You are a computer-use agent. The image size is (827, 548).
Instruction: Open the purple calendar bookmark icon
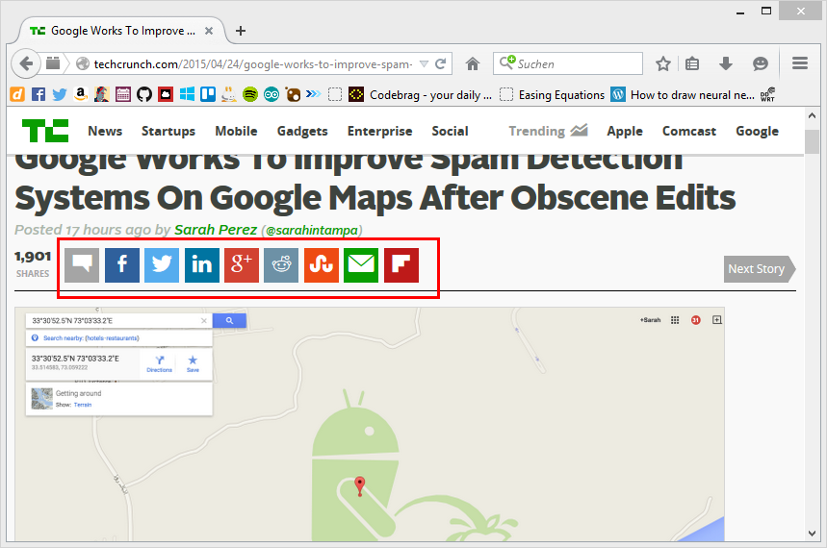point(123,95)
